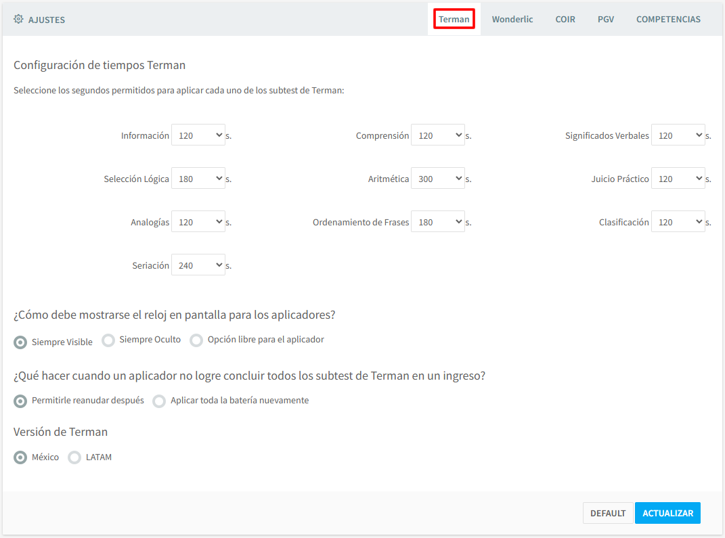The width and height of the screenshot is (725, 538).
Task: Go to the PGV tab
Action: pos(605,19)
